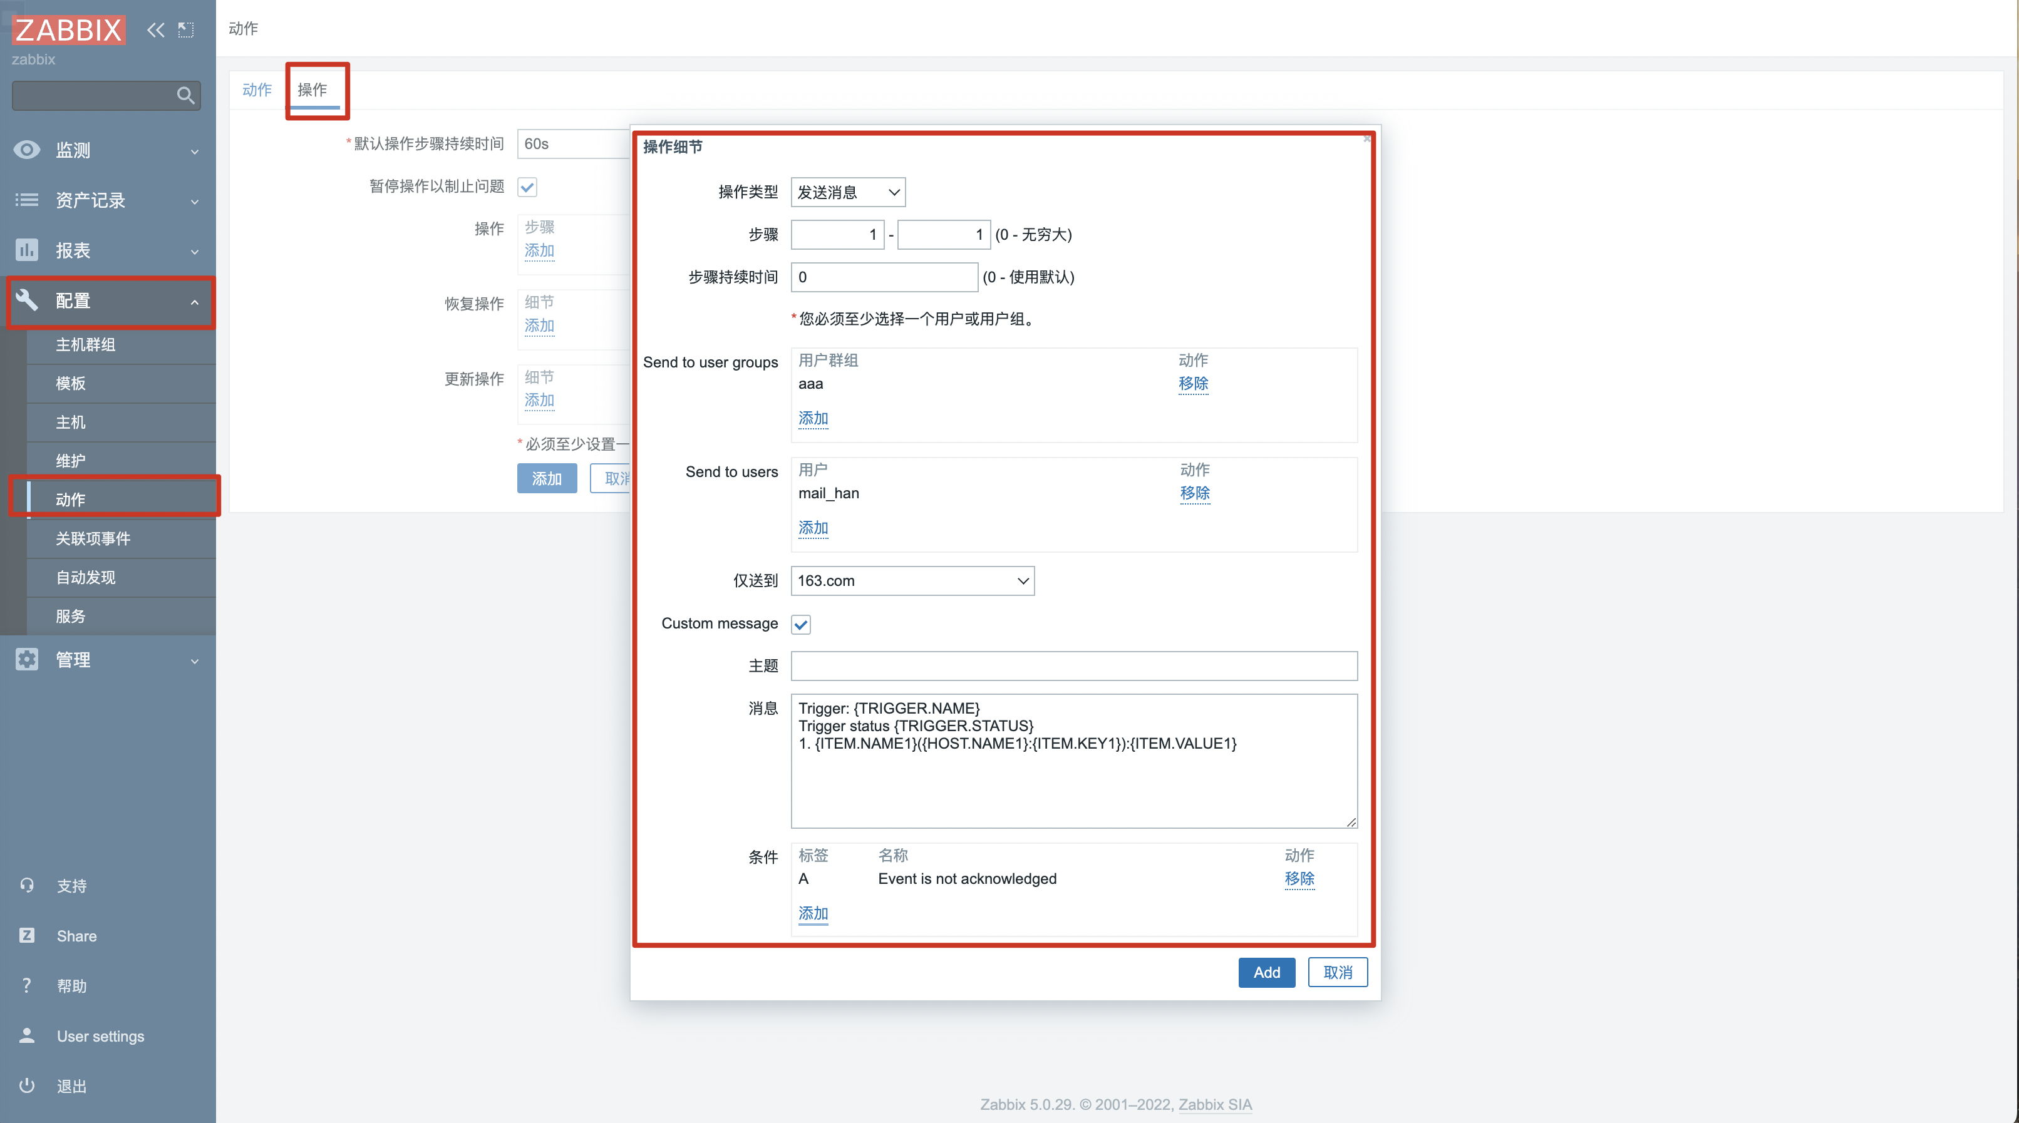Click the second 步骤 to field

coord(944,234)
